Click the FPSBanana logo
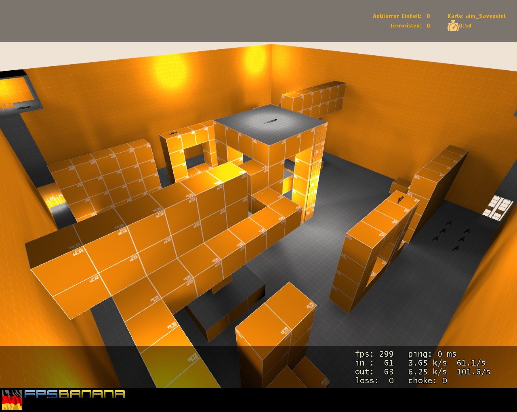 (x=75, y=394)
